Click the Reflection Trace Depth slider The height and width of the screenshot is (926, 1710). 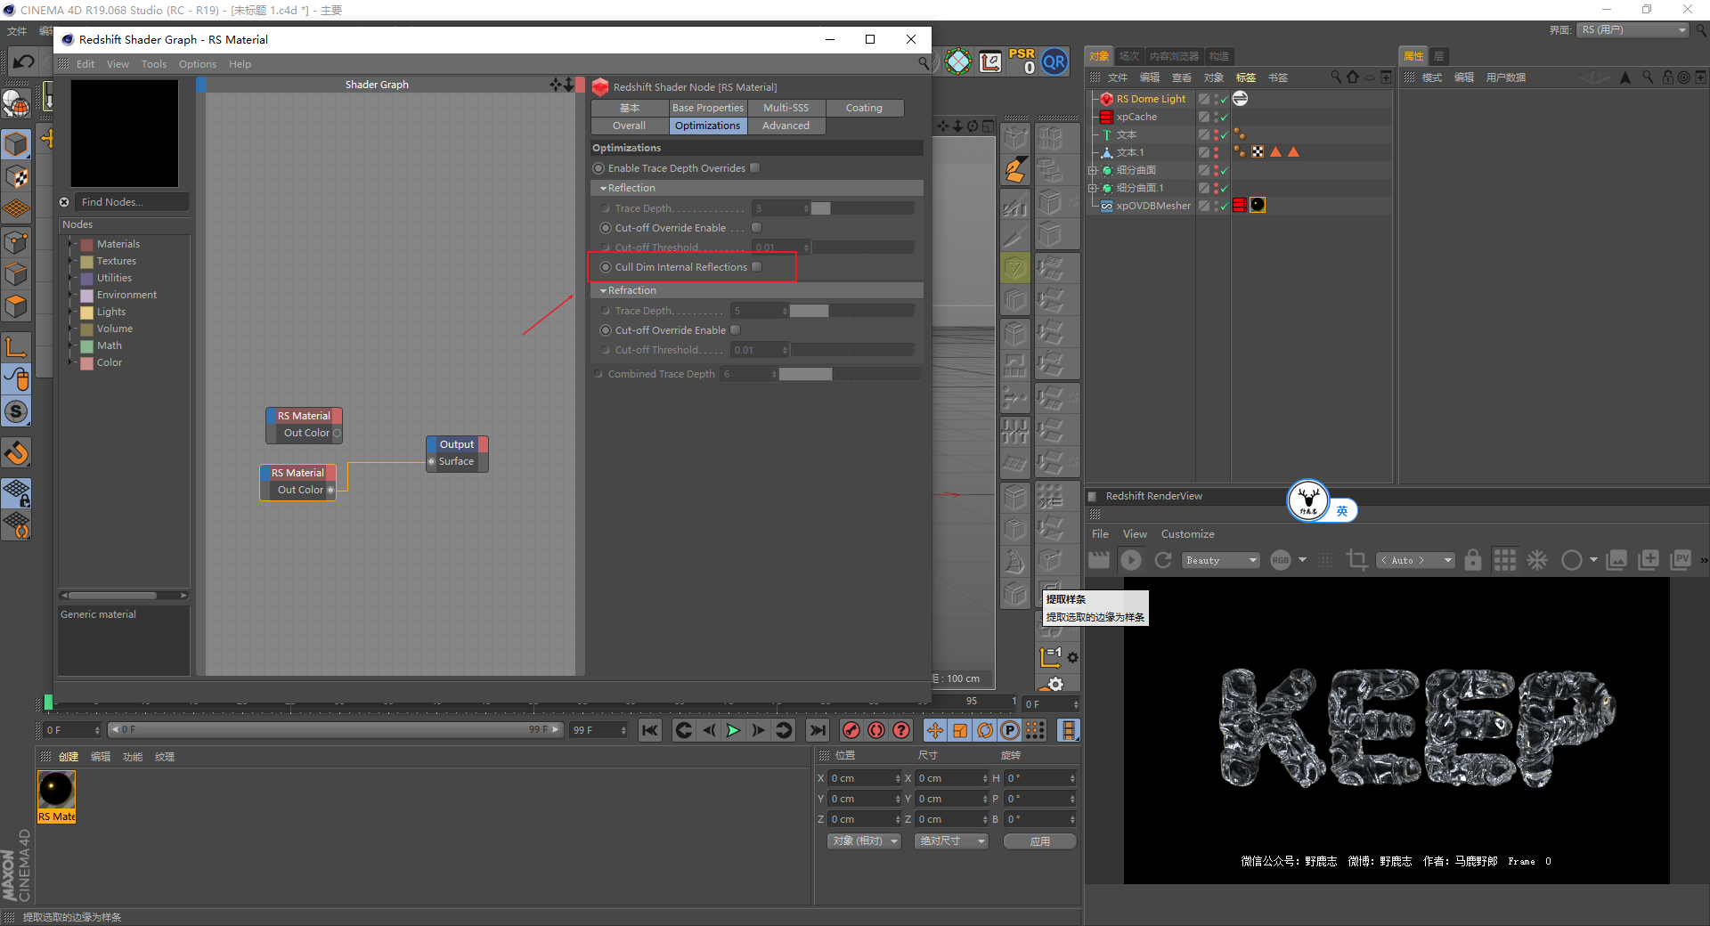[x=862, y=208]
